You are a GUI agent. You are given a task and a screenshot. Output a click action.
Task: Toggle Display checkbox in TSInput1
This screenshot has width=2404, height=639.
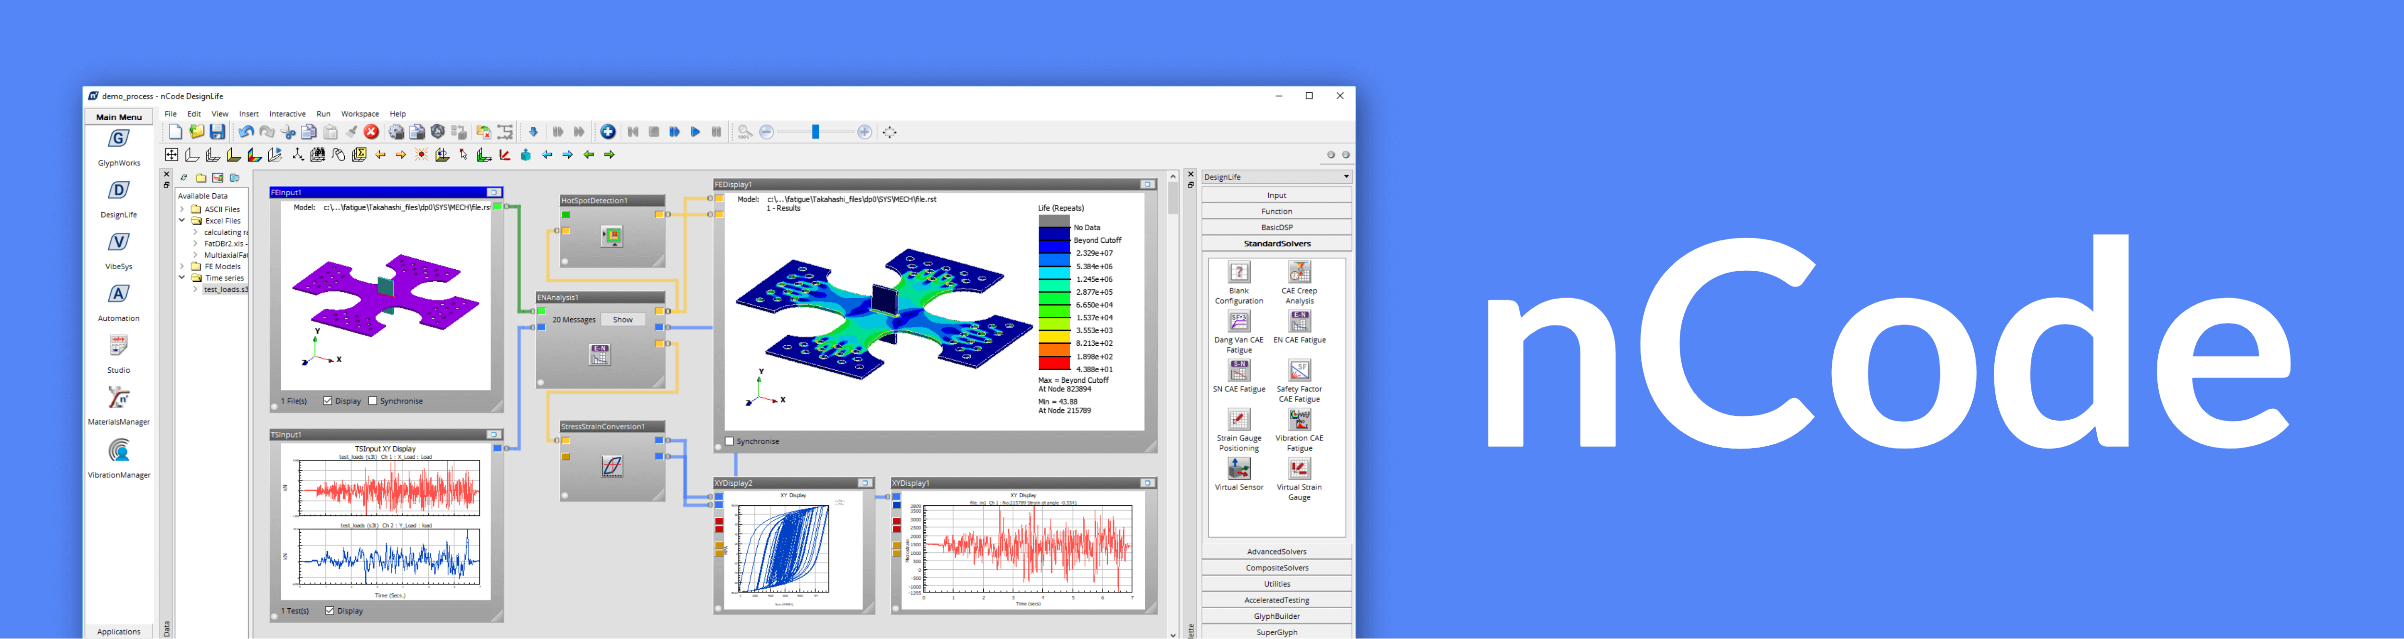329,611
